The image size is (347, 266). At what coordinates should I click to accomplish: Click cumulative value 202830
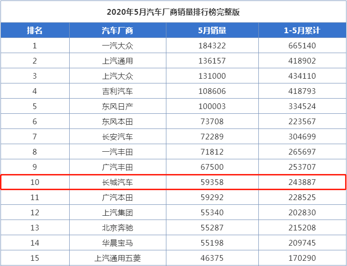click(x=302, y=213)
